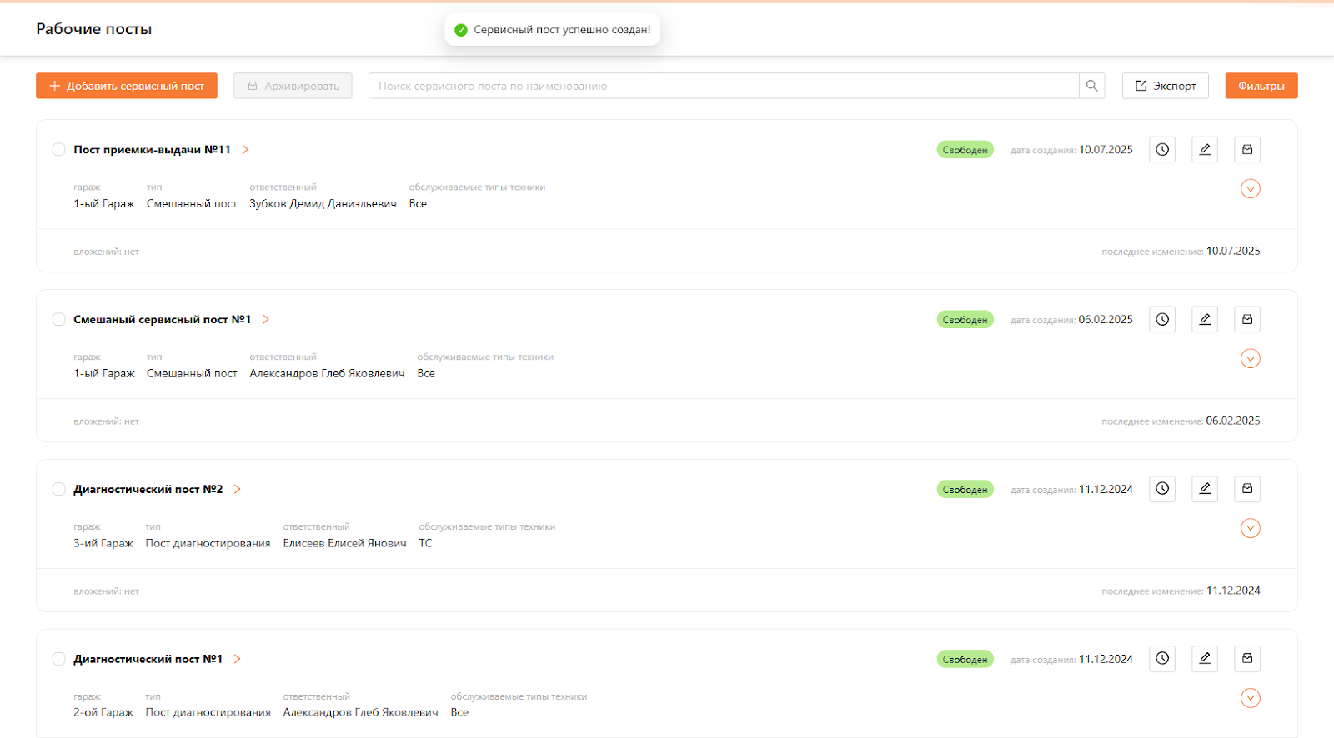Viewport: 1334px width, 738px height.
Task: Expand the Смешаный сервисный пост №1 card
Action: [1250, 359]
